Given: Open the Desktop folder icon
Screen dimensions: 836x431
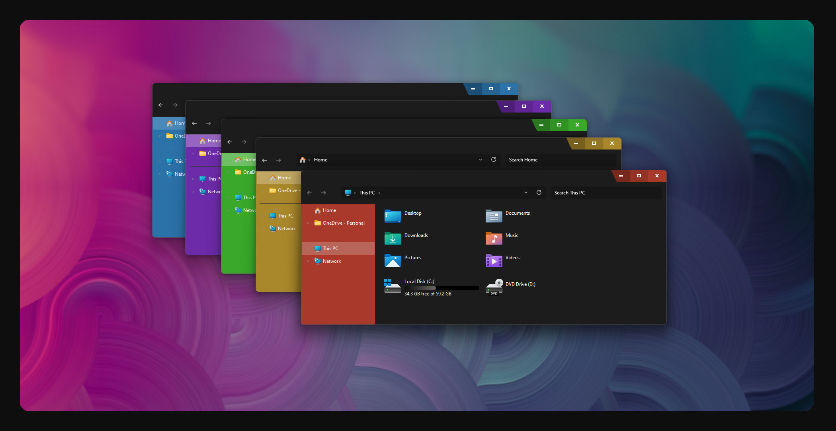Looking at the screenshot, I should [393, 216].
